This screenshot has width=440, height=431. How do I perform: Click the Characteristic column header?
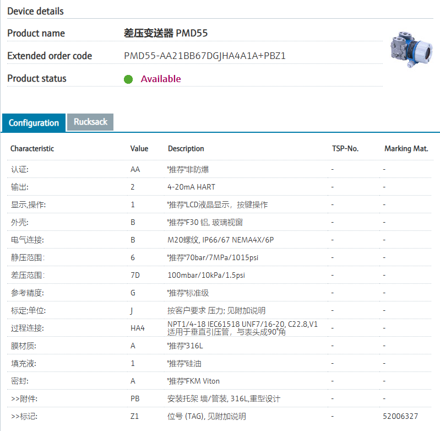[x=32, y=149]
